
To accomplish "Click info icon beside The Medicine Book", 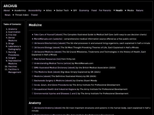I will coord(33,72).
